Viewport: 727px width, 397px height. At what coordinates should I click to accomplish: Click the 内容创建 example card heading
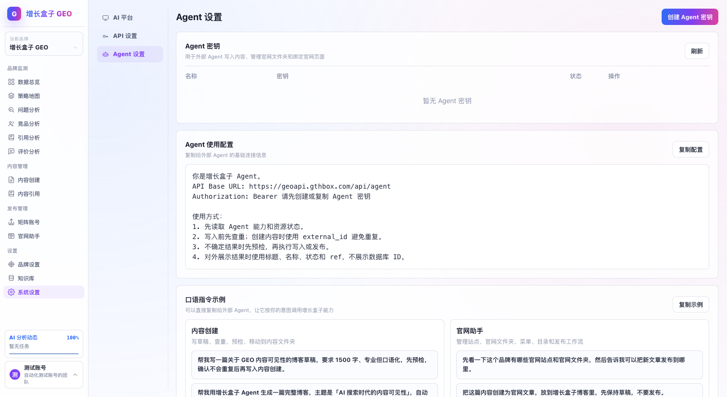tap(205, 331)
